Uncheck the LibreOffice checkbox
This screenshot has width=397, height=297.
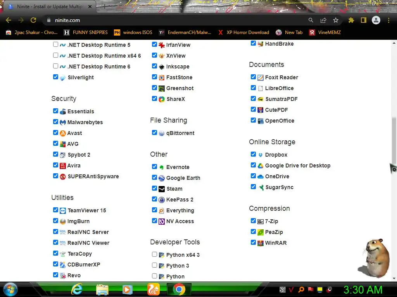pos(253,88)
